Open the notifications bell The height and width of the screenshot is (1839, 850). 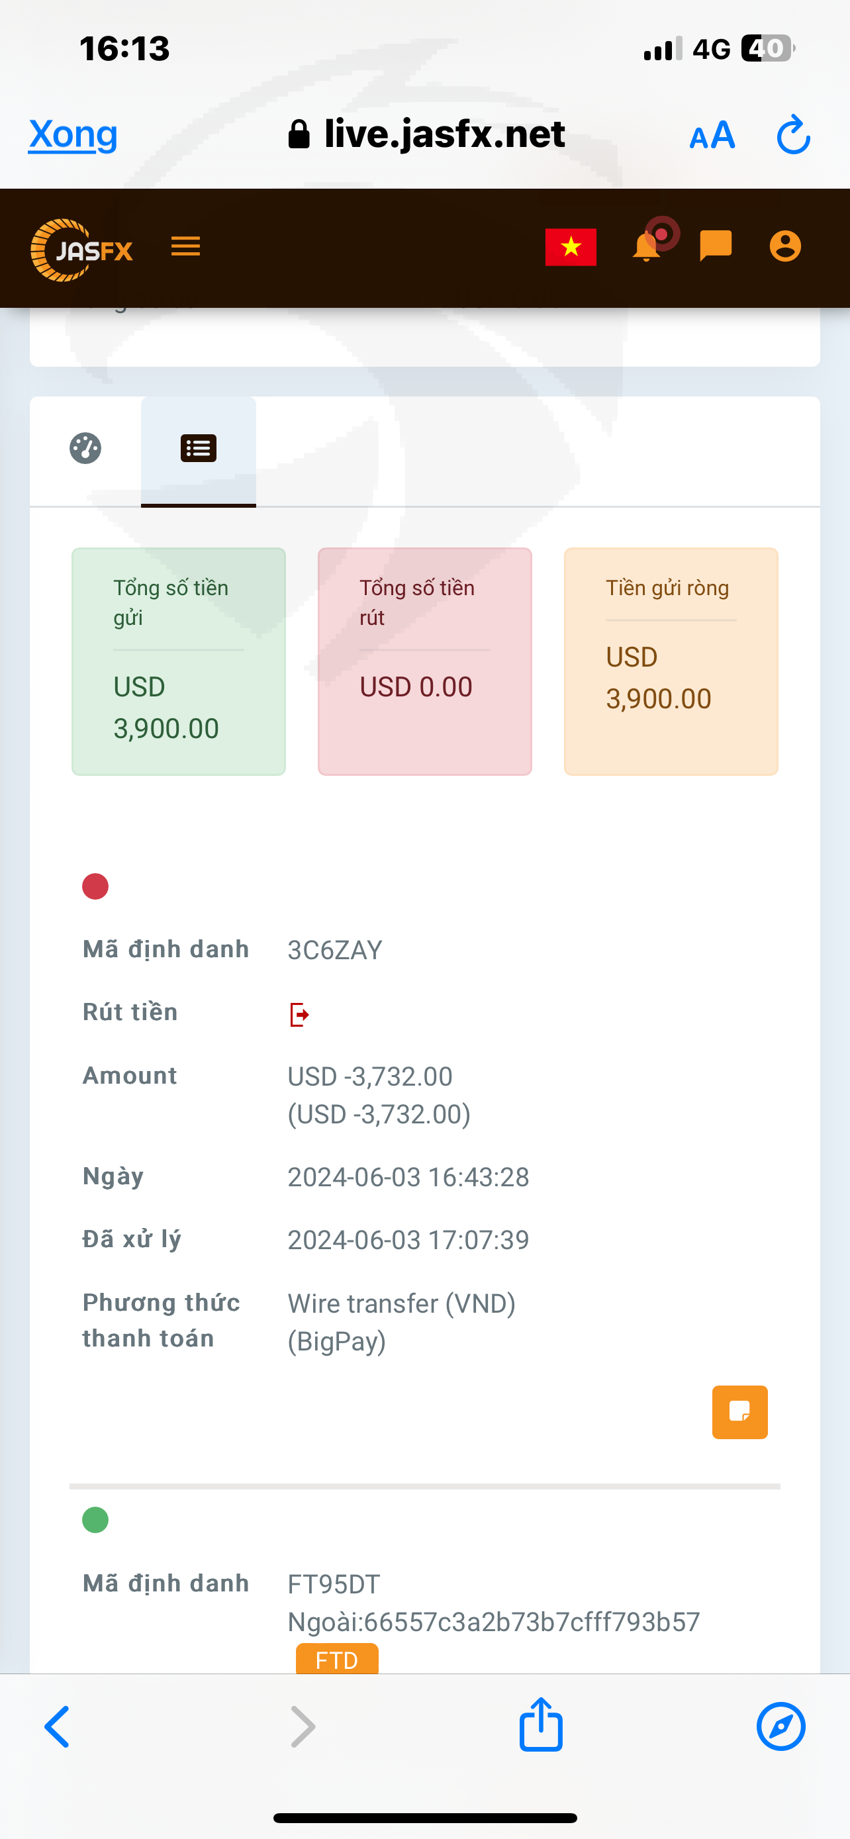click(x=647, y=247)
